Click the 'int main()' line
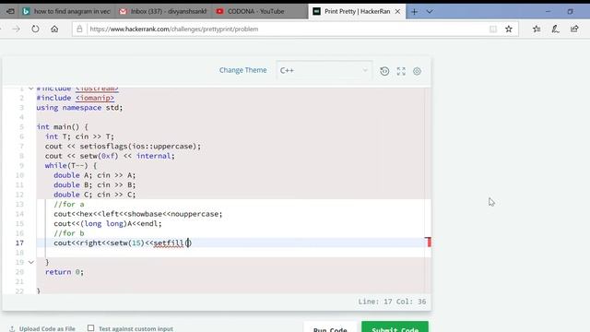This screenshot has height=332, width=590. pyautogui.click(x=62, y=127)
